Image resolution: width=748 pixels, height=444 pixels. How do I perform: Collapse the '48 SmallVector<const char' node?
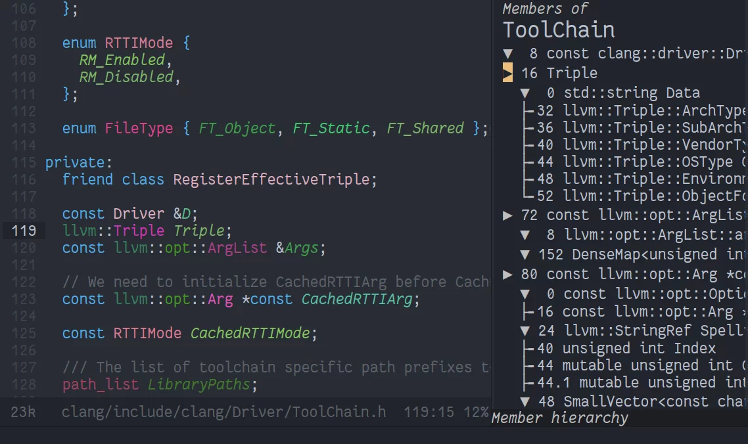tap(525, 401)
